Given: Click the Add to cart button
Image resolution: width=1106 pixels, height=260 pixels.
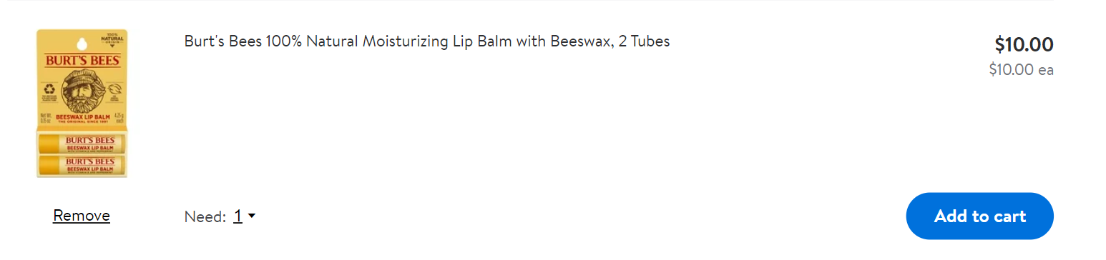Looking at the screenshot, I should coord(979,216).
